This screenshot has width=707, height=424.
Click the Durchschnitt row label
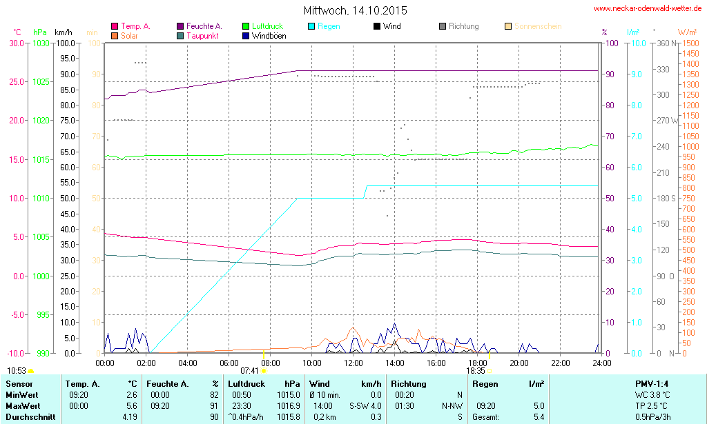click(x=29, y=416)
